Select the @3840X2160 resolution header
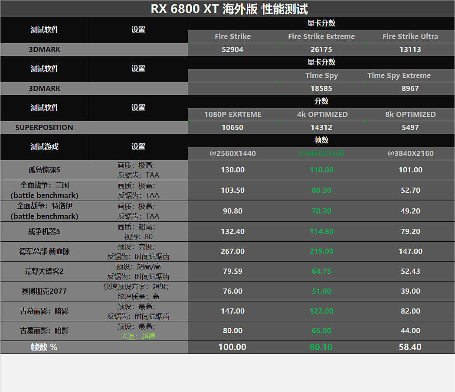Image resolution: width=455 pixels, height=392 pixels. tap(410, 154)
